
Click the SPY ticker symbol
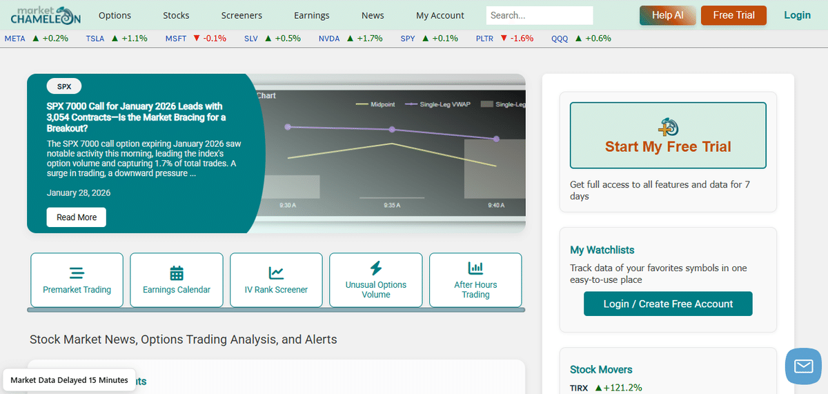click(x=408, y=39)
